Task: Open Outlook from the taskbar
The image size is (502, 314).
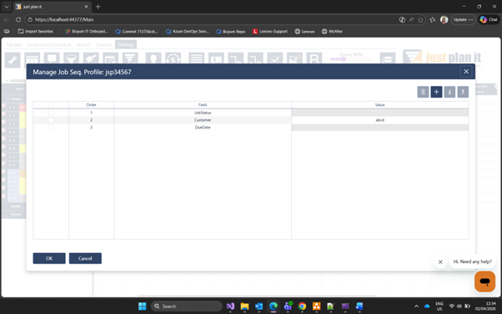Action: [259, 306]
